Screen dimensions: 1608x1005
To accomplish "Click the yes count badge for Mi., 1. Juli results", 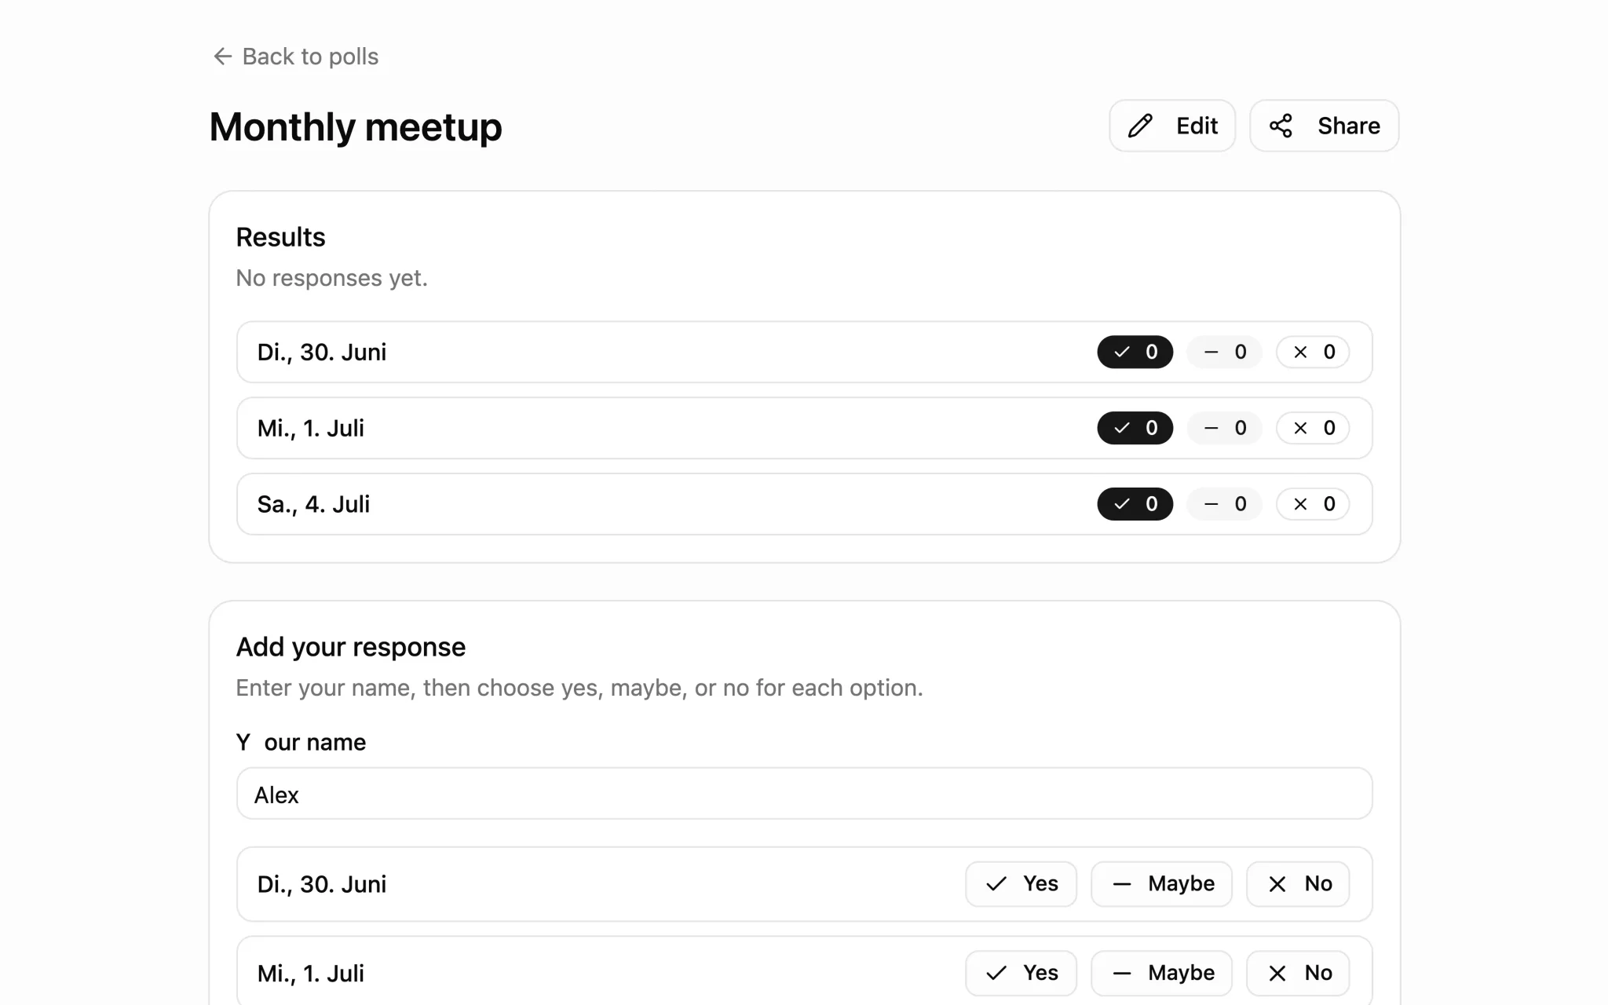I will (x=1135, y=428).
